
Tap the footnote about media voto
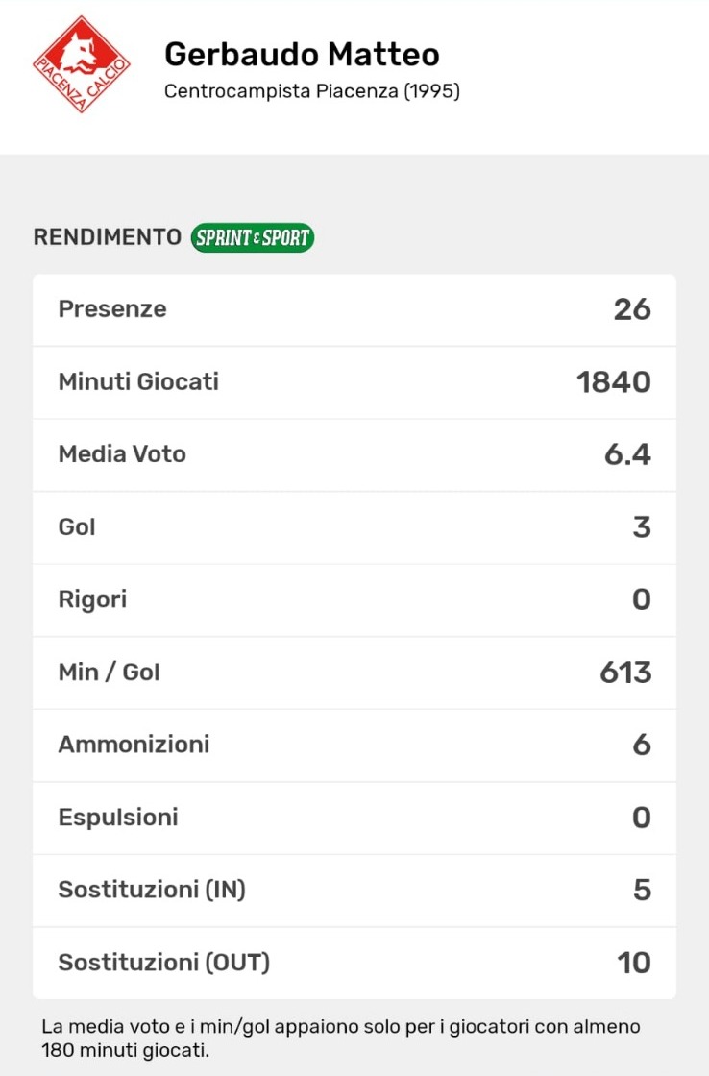tap(340, 1039)
